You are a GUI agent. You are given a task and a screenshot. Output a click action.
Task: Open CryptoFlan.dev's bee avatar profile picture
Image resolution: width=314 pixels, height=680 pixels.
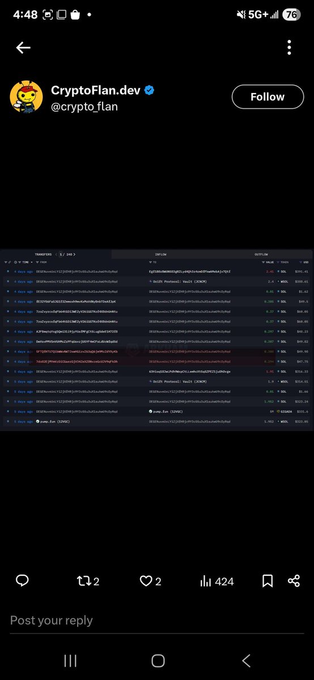click(x=26, y=97)
